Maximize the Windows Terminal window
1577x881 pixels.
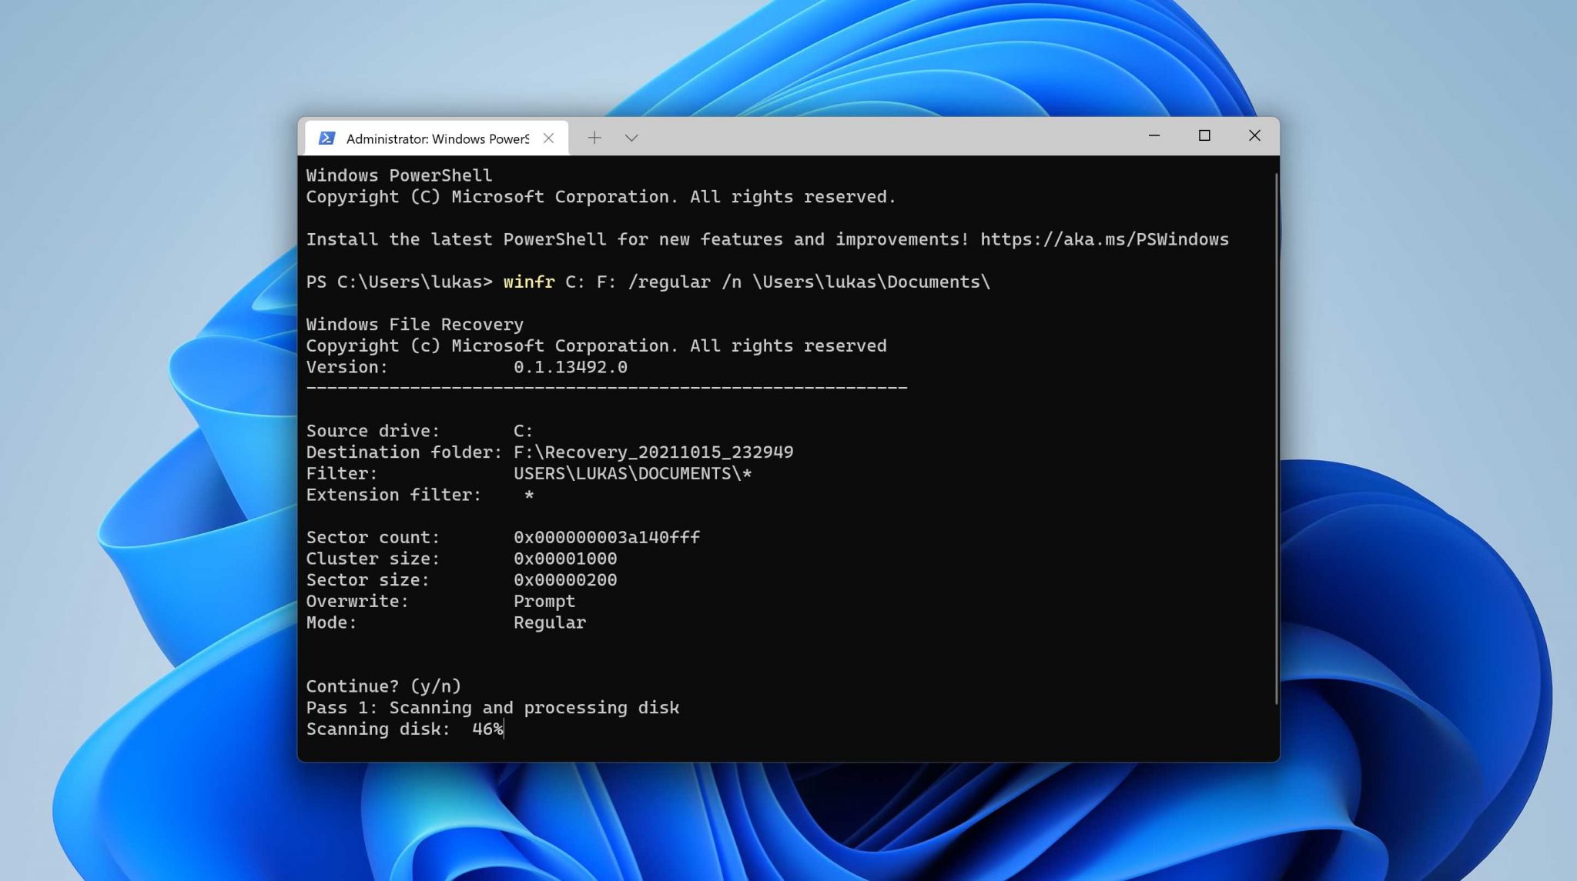(x=1204, y=135)
